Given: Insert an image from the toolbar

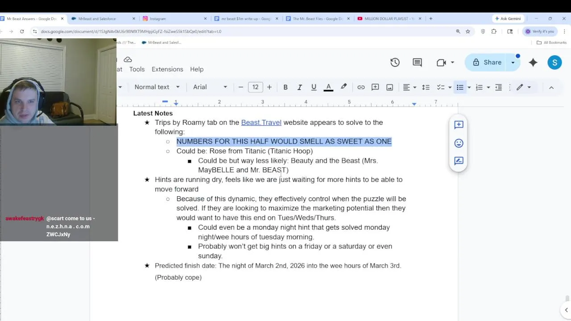Looking at the screenshot, I should tap(389, 87).
